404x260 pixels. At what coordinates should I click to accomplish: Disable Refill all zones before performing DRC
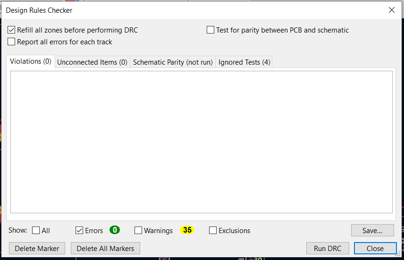click(12, 30)
